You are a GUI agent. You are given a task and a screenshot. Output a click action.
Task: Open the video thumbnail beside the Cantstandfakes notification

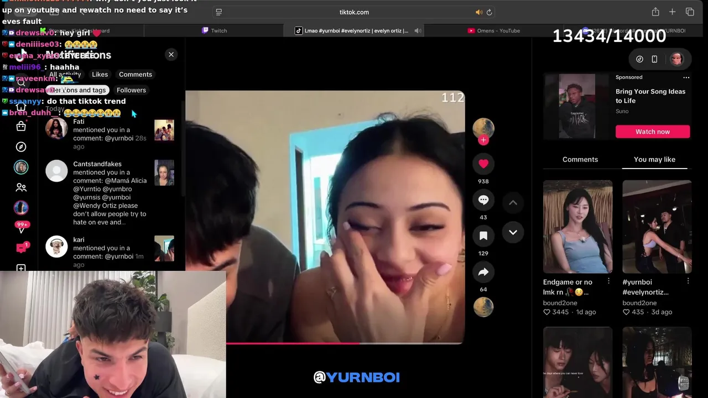(164, 172)
